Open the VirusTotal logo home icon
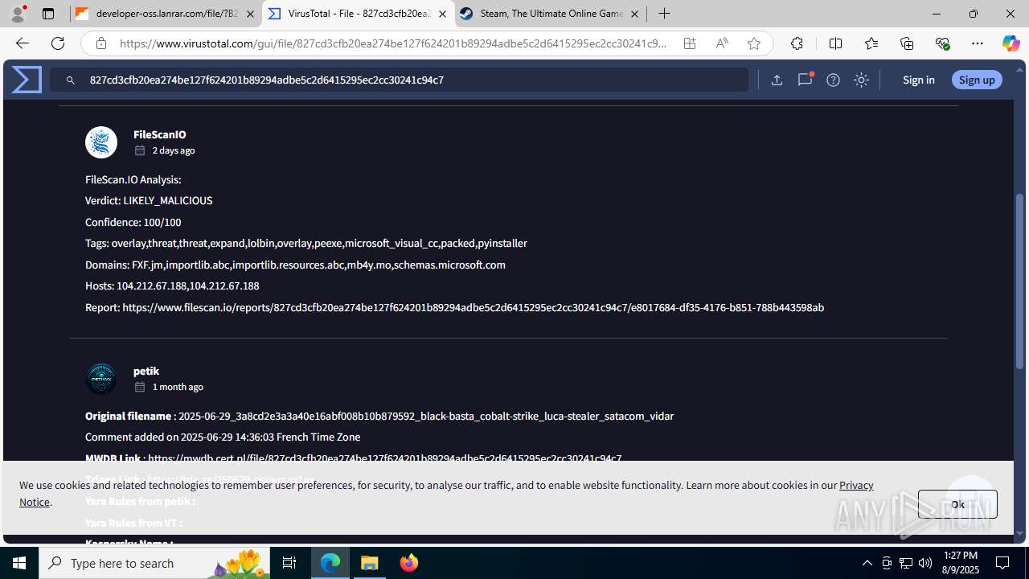The height and width of the screenshot is (579, 1029). pyautogui.click(x=27, y=80)
